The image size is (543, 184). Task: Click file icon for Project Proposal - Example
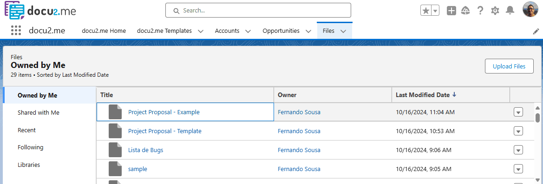click(115, 112)
